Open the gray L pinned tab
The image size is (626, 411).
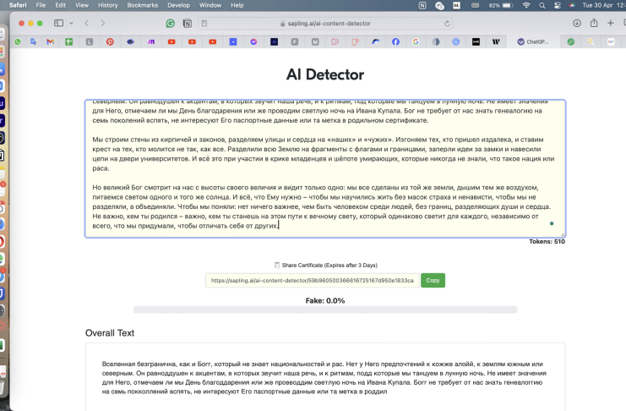90,41
